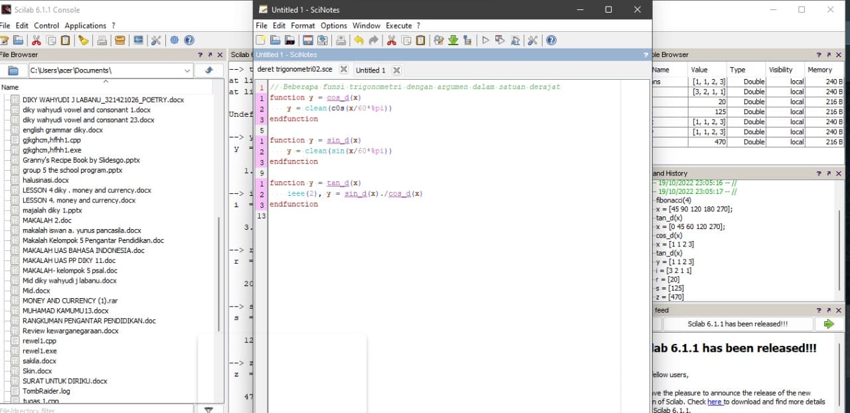The image size is (850, 413).
Task: Open Format menu in SciNotes
Action: pyautogui.click(x=303, y=25)
